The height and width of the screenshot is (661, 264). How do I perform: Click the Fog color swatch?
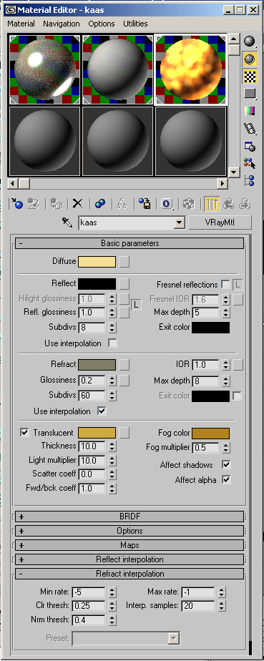click(211, 434)
